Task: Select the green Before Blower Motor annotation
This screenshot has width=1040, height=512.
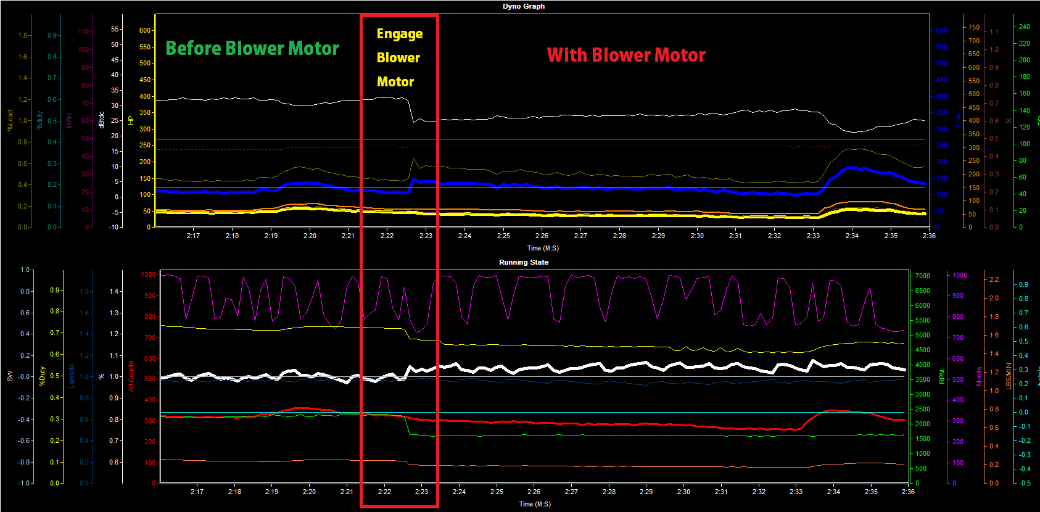Action: [252, 48]
